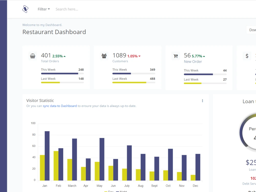Image resolution: width=256 pixels, height=192 pixels.
Task: Follow the sync data to Dashboard link
Action: tap(60, 106)
